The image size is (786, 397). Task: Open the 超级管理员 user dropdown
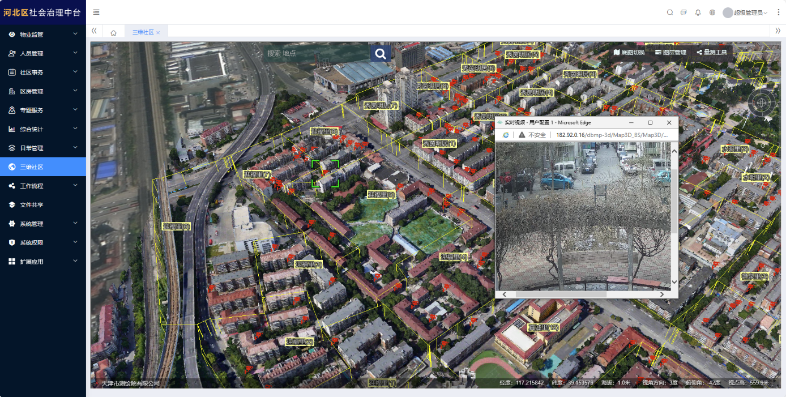pyautogui.click(x=745, y=12)
